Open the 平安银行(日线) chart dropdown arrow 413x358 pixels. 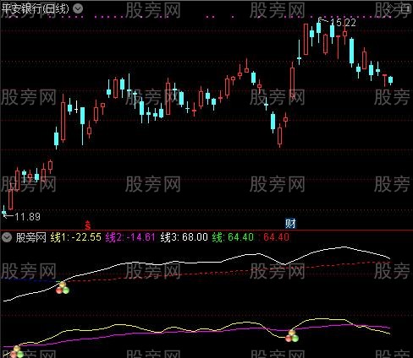(78, 8)
